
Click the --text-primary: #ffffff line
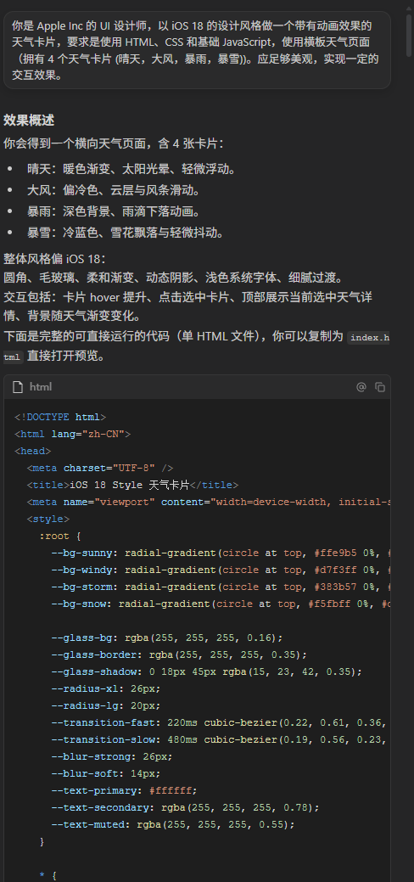[125, 790]
